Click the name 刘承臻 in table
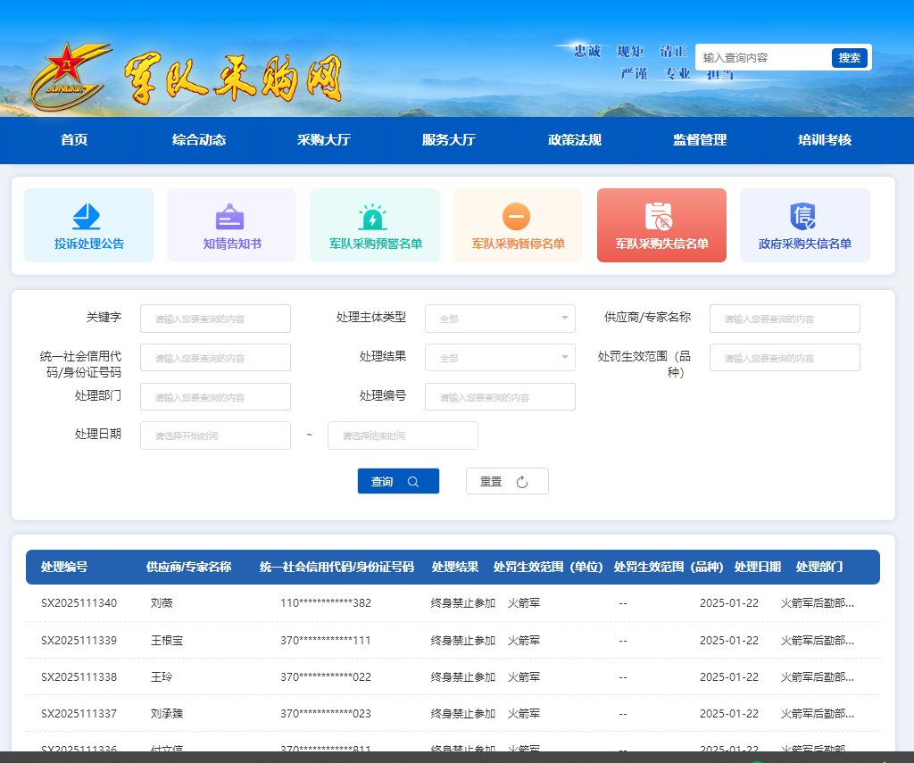The image size is (914, 763). [167, 713]
